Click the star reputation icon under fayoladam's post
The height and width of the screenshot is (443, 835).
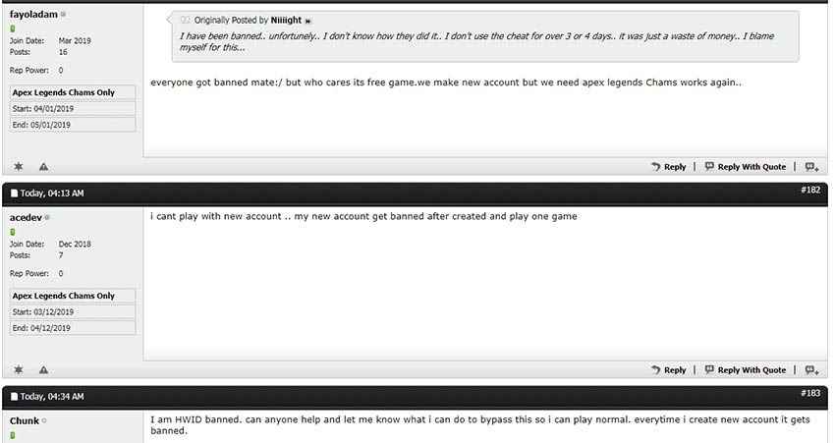tap(18, 167)
